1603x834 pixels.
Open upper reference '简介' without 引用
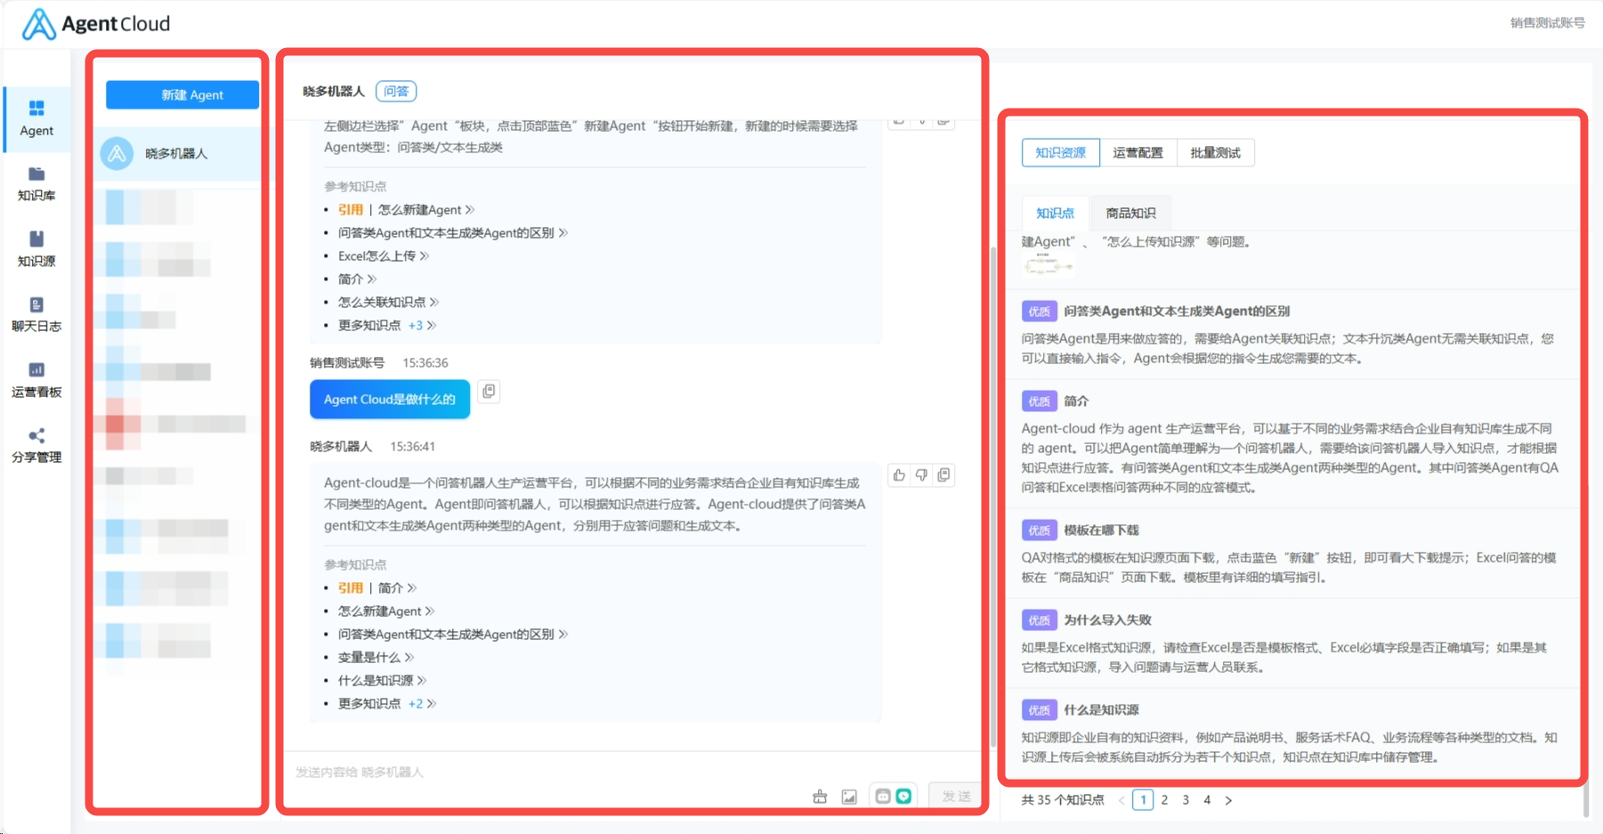pos(358,279)
